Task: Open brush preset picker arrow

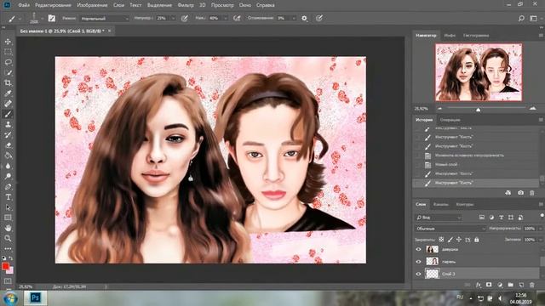Action: tap(43, 19)
